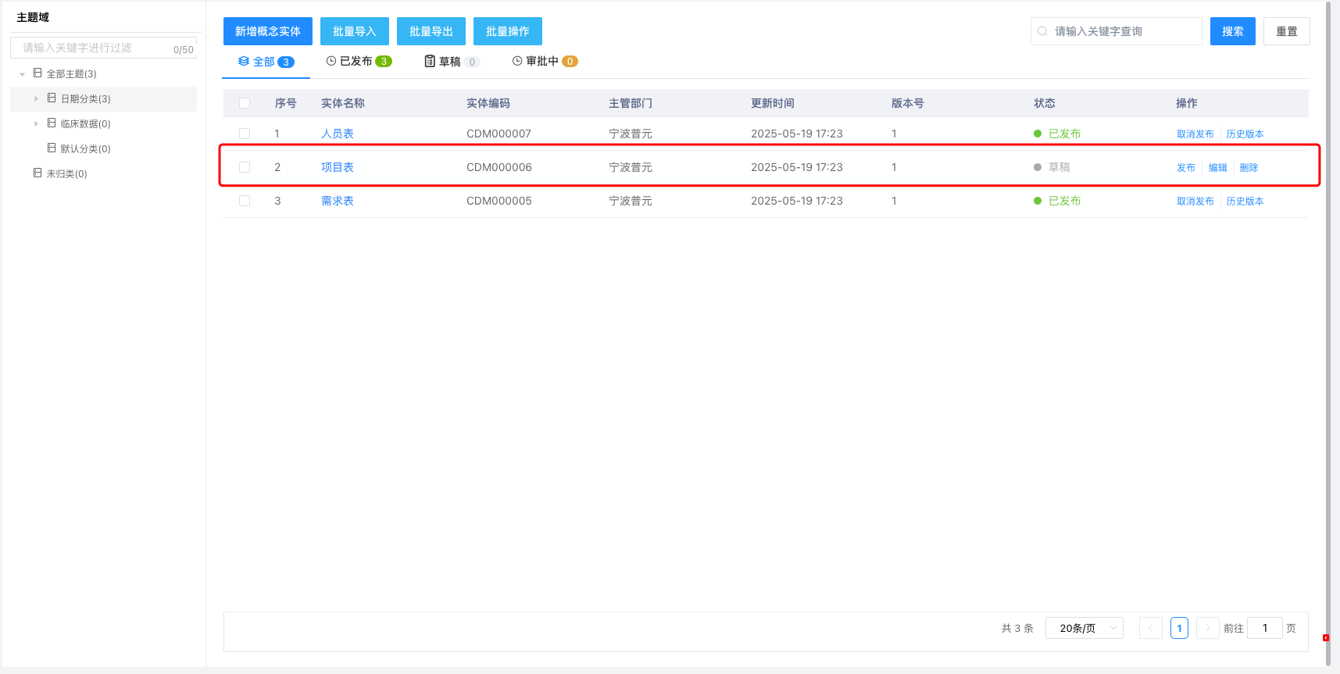Click the icon next to 默认分类(0)
Image resolution: width=1340 pixels, height=674 pixels.
click(52, 148)
